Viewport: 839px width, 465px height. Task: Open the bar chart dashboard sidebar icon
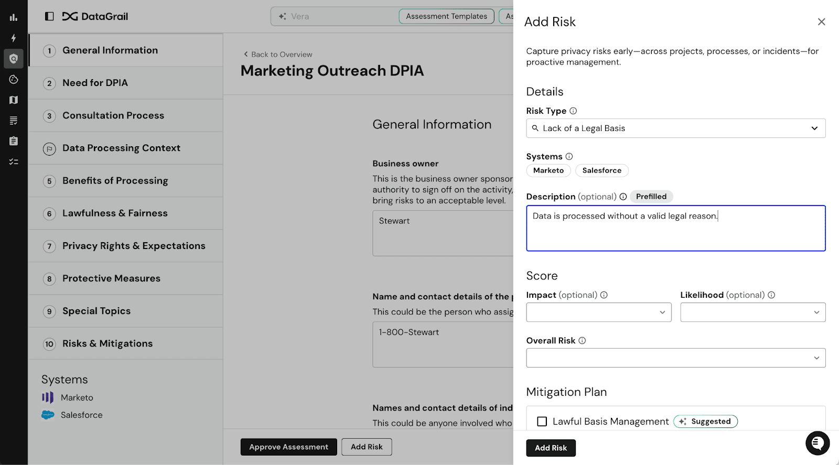coord(14,17)
